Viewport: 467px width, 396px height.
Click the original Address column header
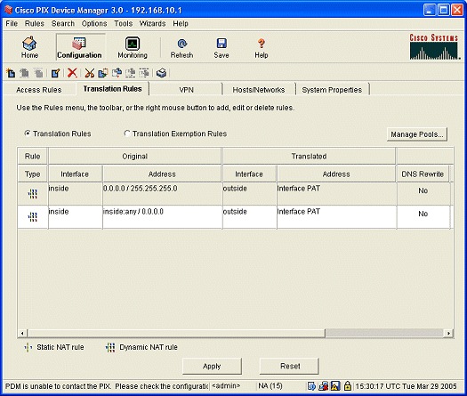[x=162, y=174]
